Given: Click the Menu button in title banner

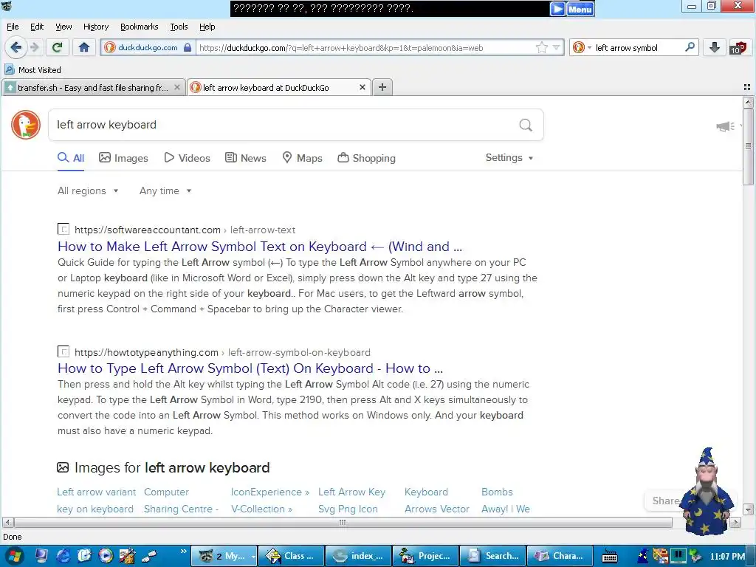Looking at the screenshot, I should pyautogui.click(x=580, y=9).
